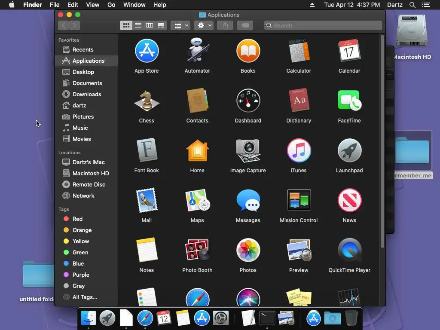Click the Mission Control icon
This screenshot has height=330, width=440.
tap(299, 200)
